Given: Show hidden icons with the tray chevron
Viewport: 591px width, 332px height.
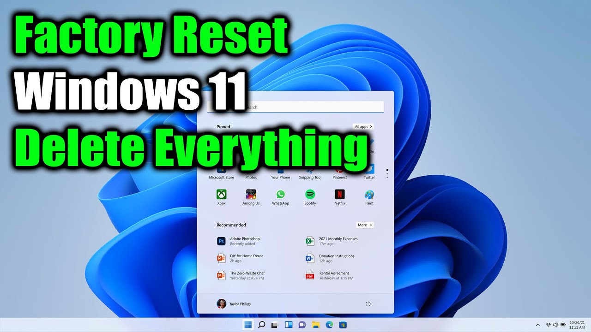Looking at the screenshot, I should coord(537,325).
